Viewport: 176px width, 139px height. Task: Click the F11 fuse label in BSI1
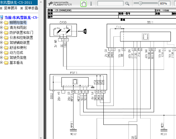tap(118, 27)
